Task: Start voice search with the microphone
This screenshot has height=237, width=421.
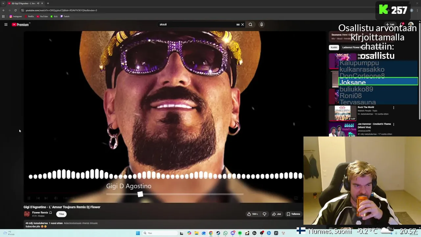Action: coord(261,24)
